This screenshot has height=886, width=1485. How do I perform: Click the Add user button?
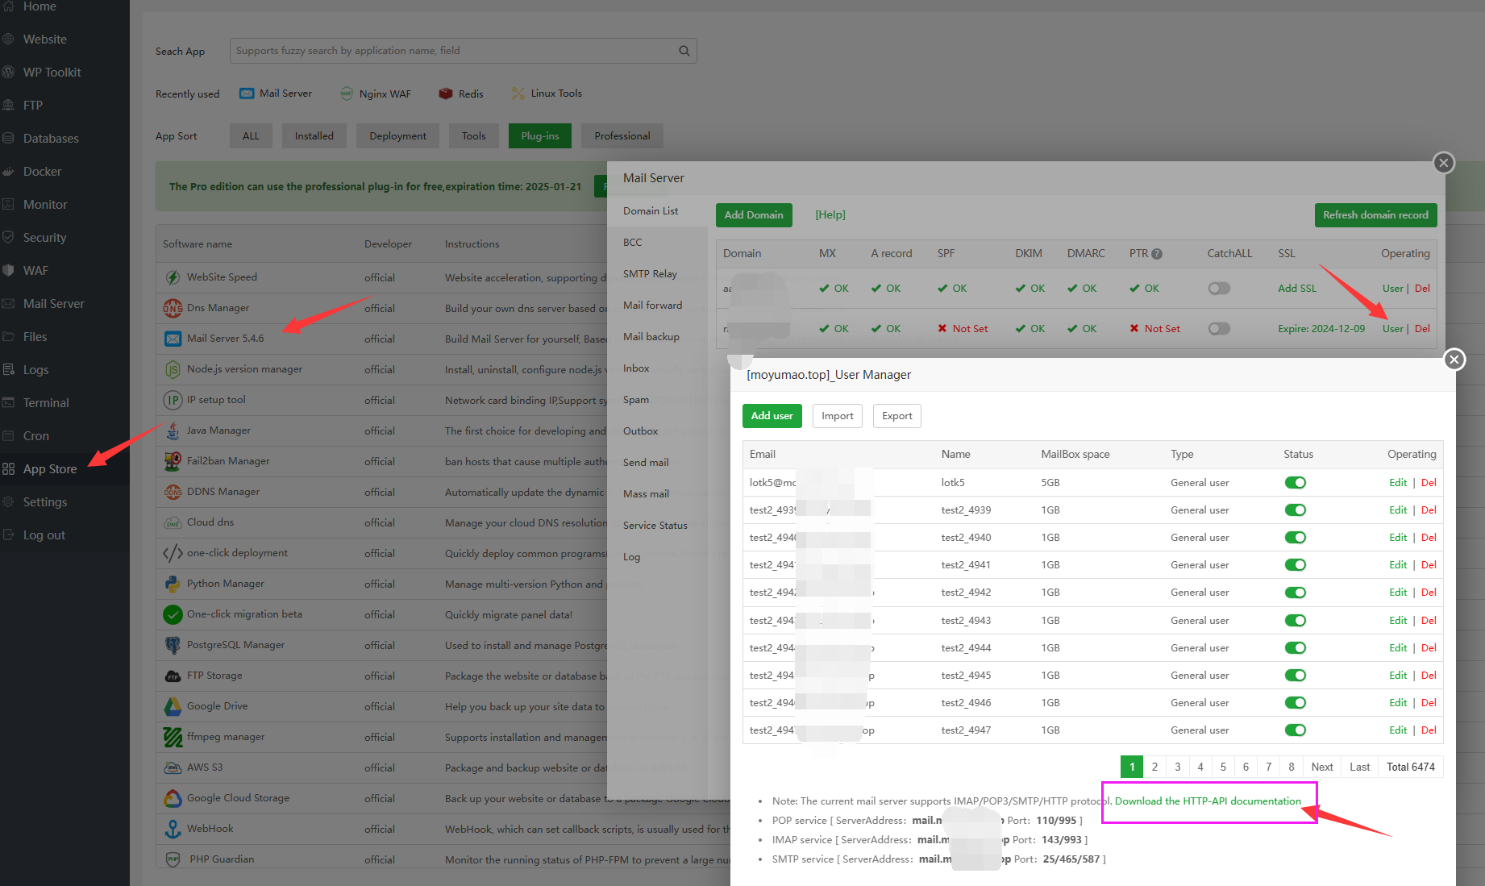pyautogui.click(x=772, y=416)
